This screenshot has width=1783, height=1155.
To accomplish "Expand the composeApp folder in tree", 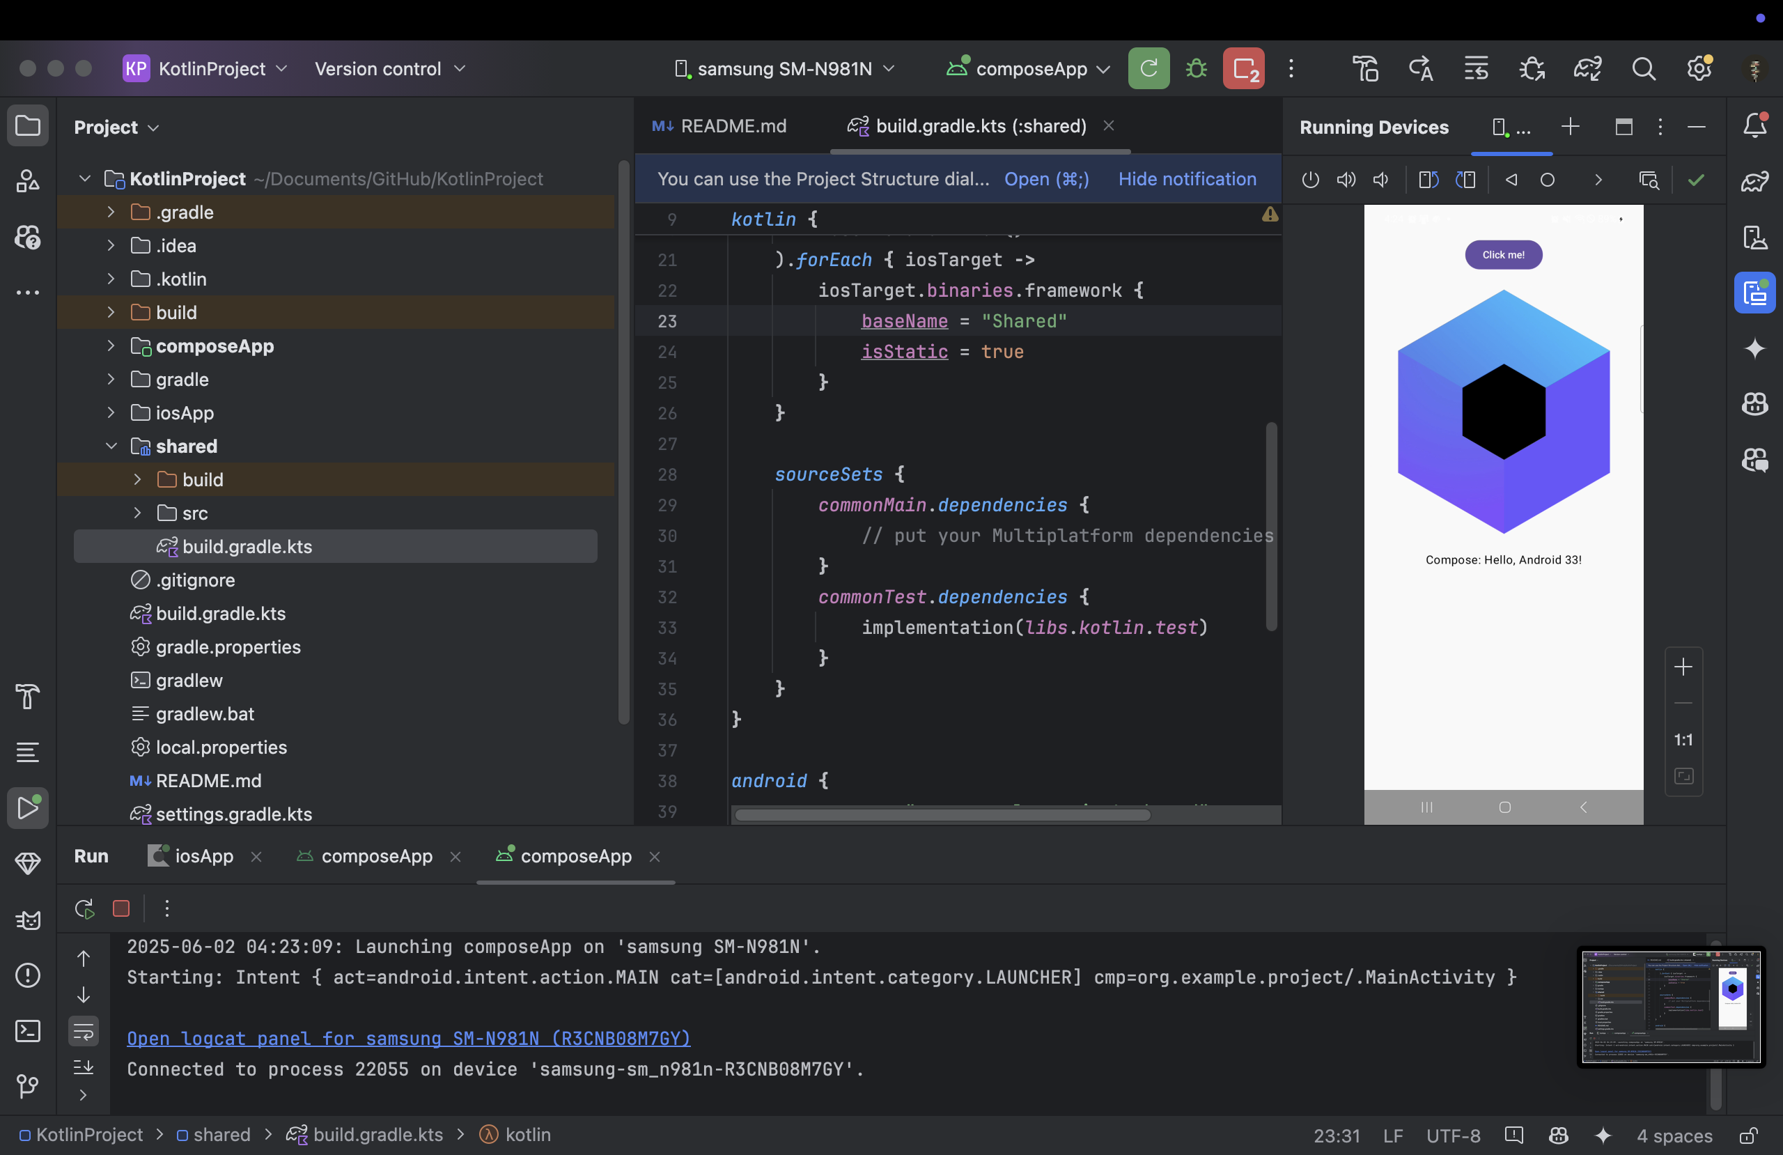I will [111, 346].
